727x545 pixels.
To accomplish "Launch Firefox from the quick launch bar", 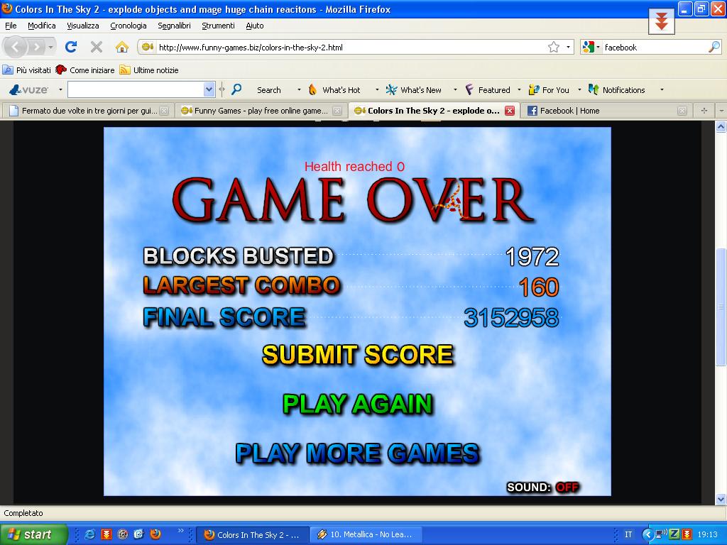I will [x=155, y=534].
